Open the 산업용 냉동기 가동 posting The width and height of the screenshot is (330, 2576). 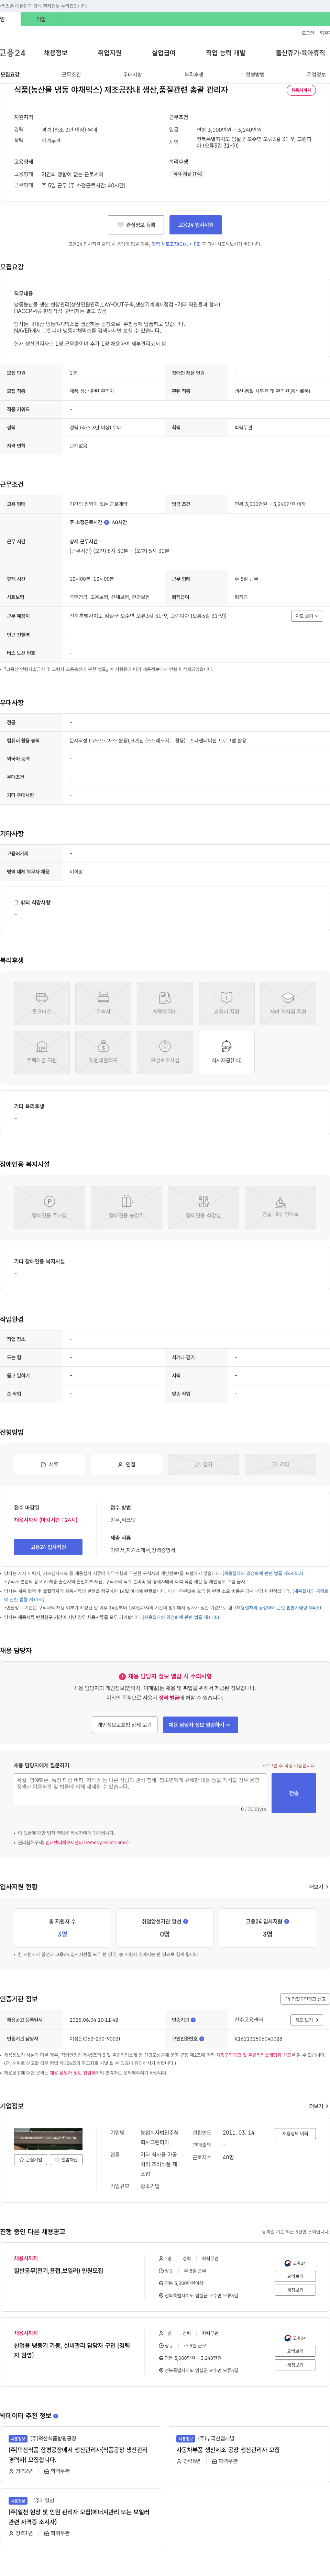pyautogui.click(x=71, y=2350)
